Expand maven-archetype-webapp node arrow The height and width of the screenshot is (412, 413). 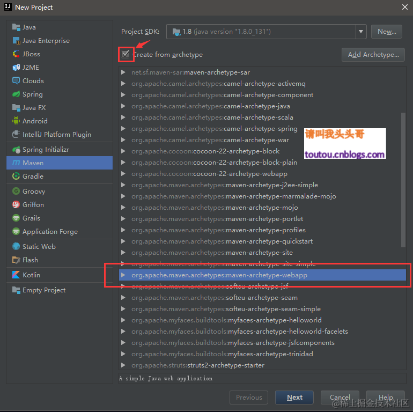(x=123, y=275)
